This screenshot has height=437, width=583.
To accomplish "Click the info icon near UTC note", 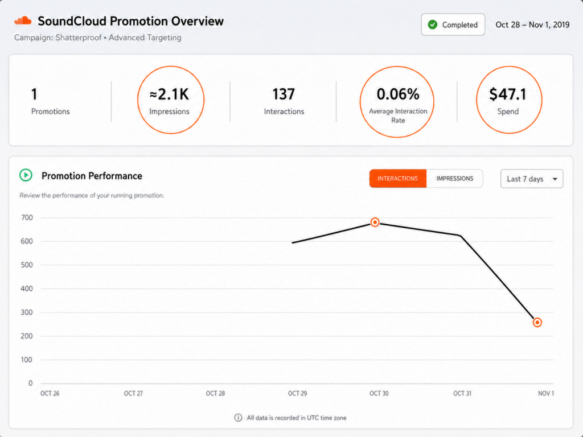I will click(x=239, y=418).
